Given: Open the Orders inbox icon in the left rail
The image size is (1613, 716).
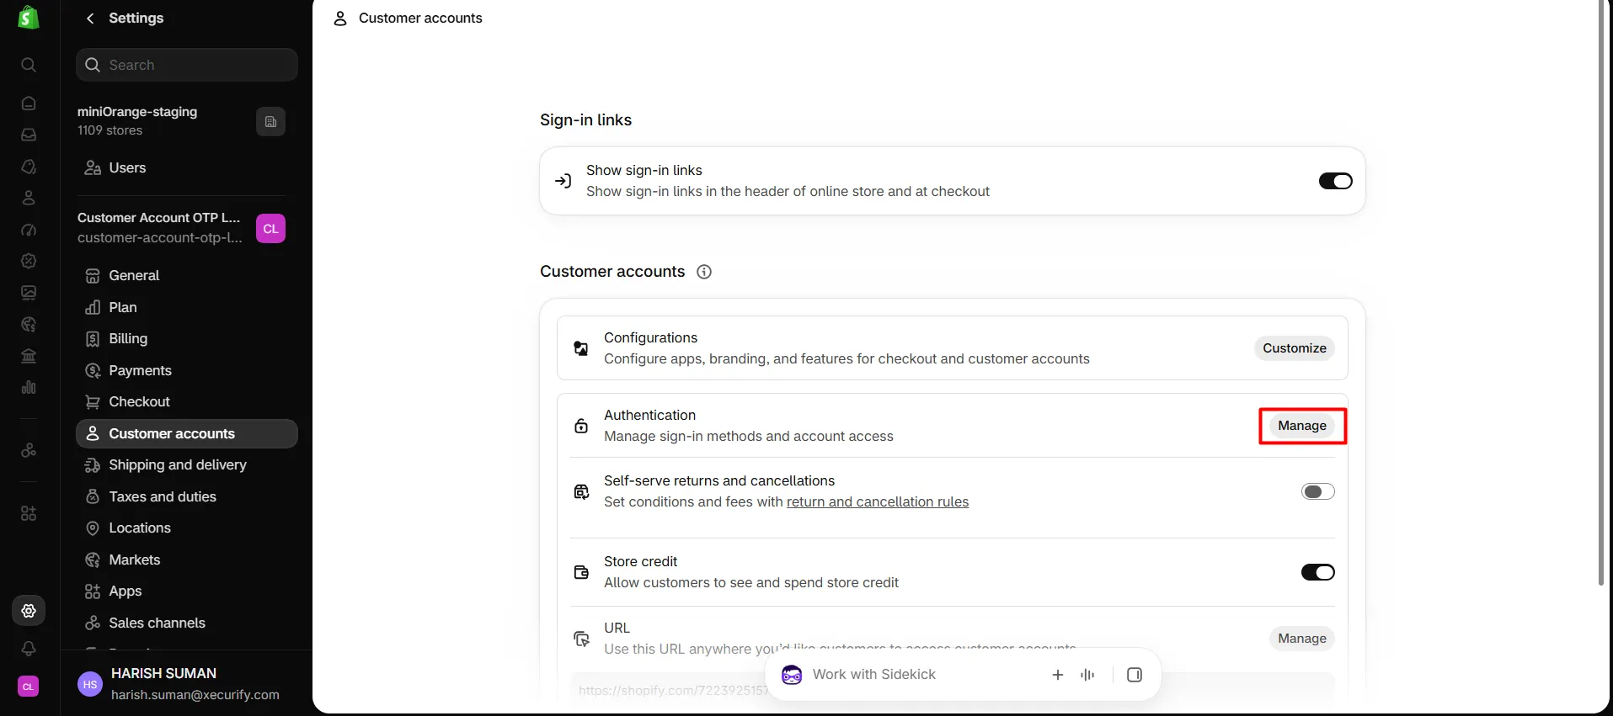Looking at the screenshot, I should pyautogui.click(x=29, y=135).
